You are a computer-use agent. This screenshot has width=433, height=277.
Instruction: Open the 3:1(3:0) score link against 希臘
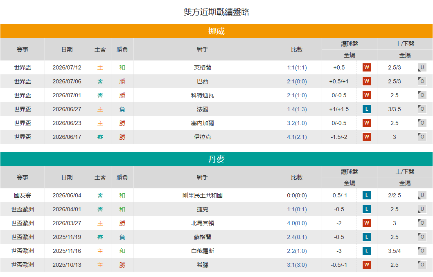pyautogui.click(x=297, y=265)
